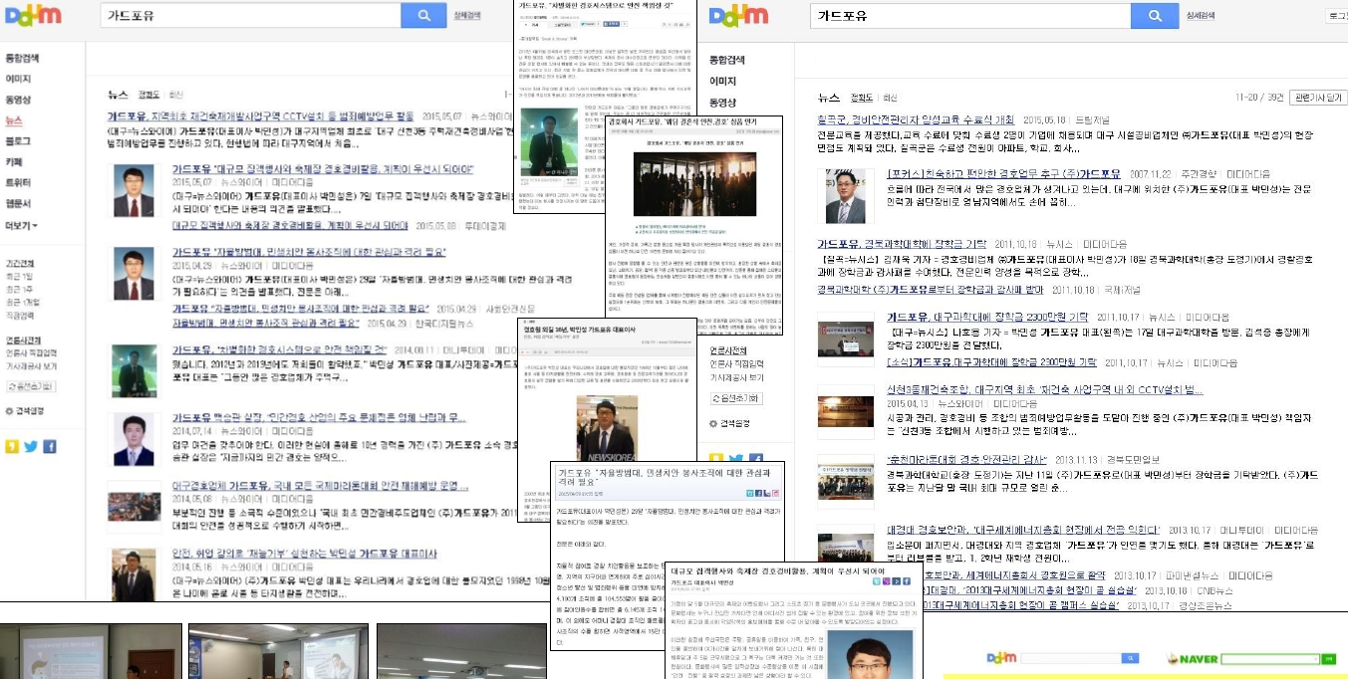Open the 상세검색 detailed search option on left page

point(466,16)
